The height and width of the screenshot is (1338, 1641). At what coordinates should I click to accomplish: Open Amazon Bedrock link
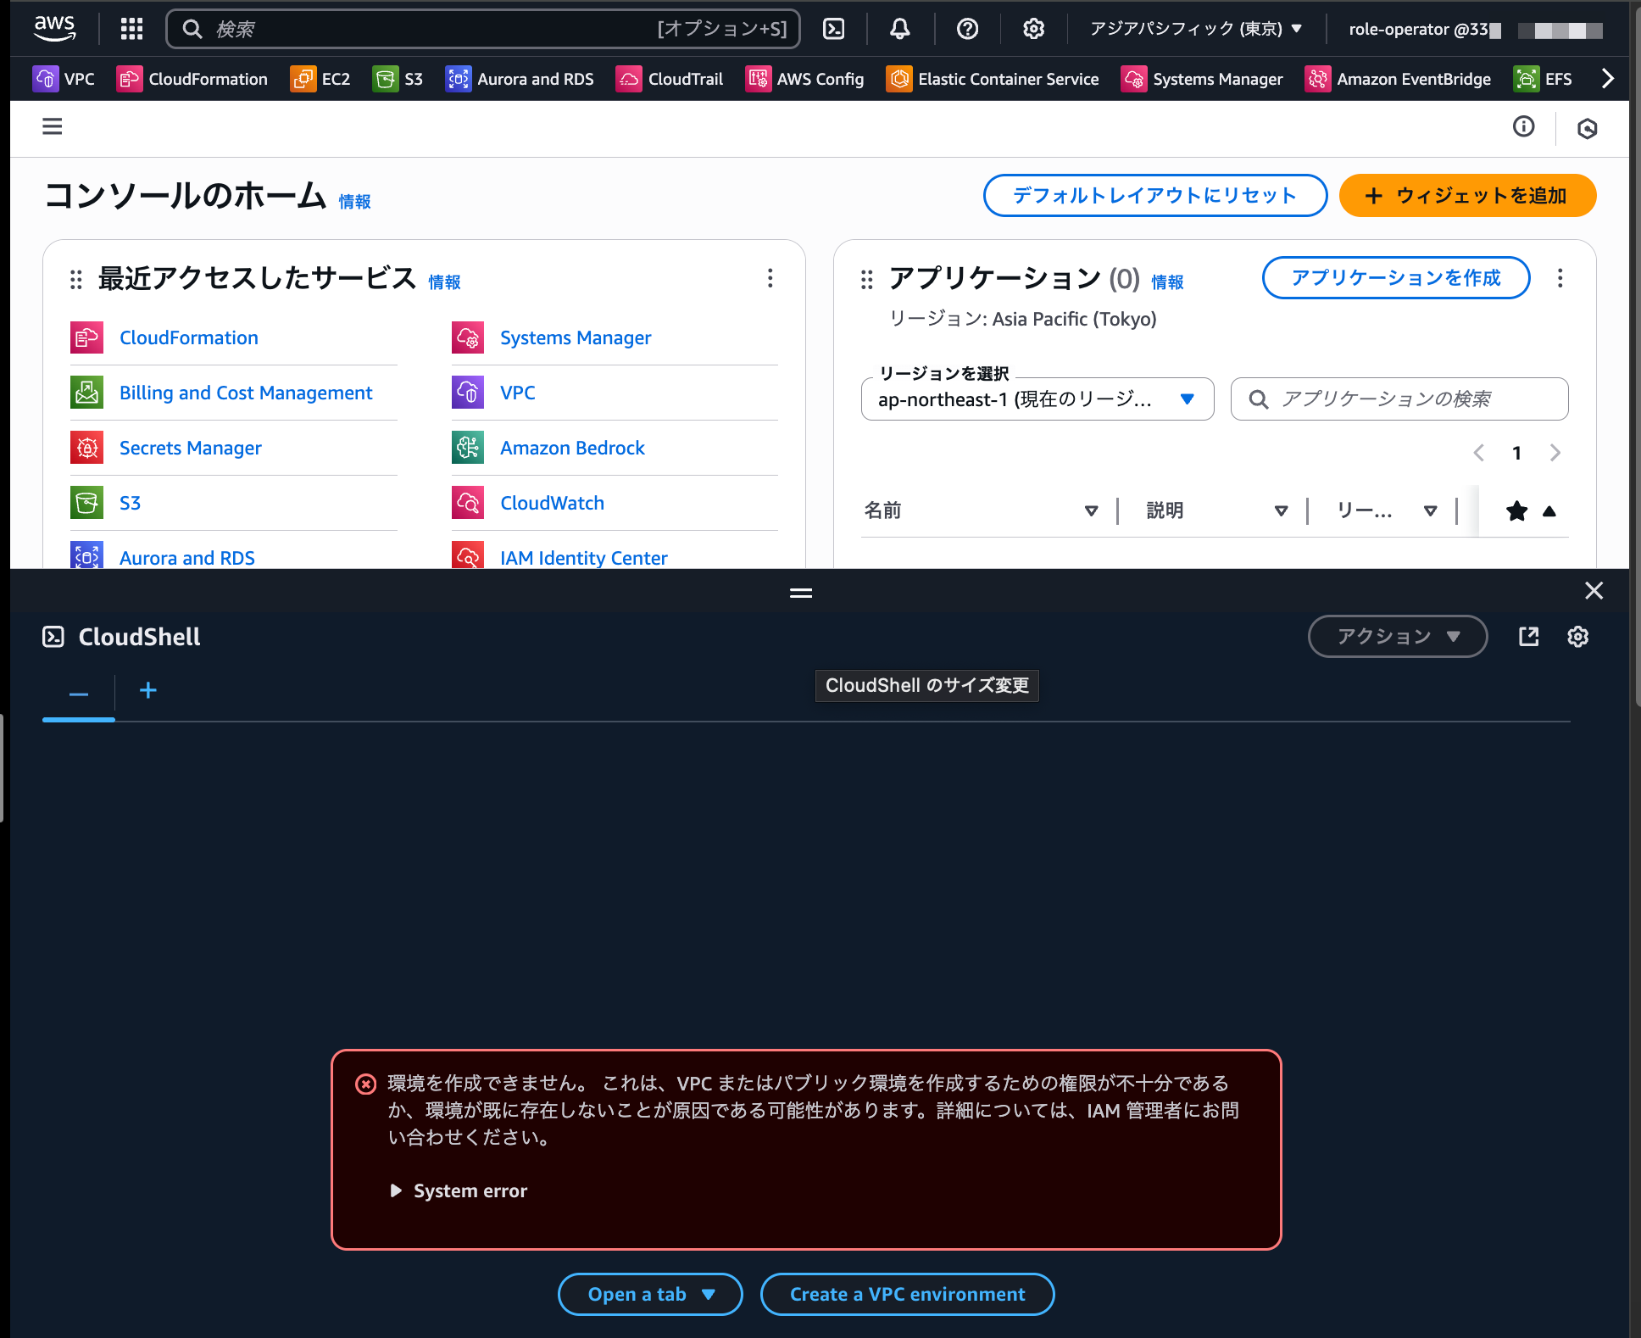pos(572,448)
